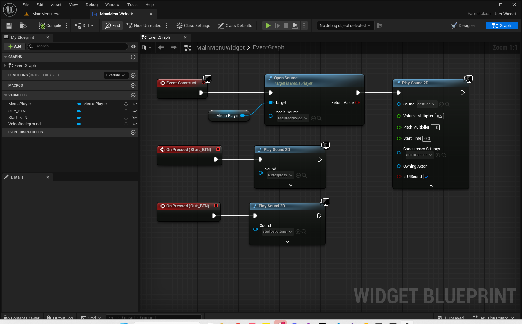Click the Unreal Engine logo
The width and height of the screenshot is (522, 324).
10,10
